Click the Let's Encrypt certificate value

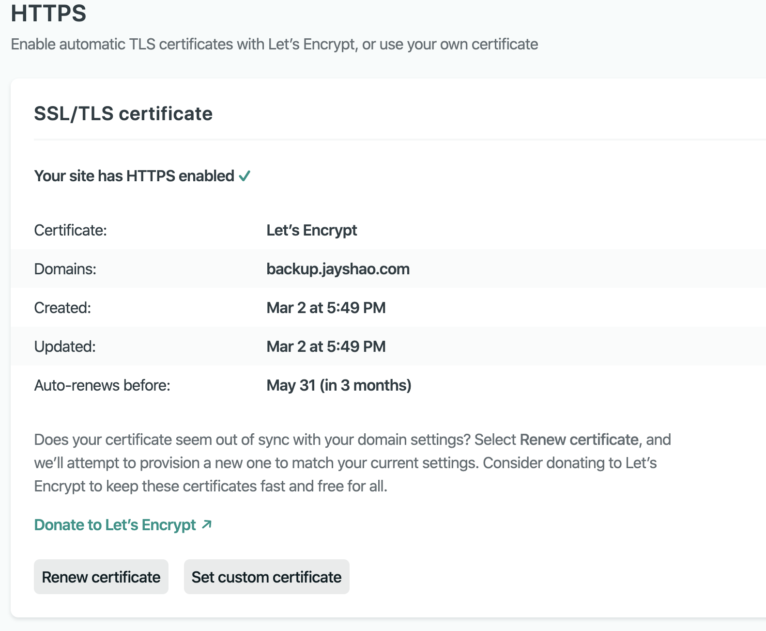click(x=311, y=230)
